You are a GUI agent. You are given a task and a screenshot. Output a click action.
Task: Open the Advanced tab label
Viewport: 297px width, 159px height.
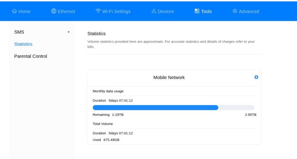click(x=249, y=11)
